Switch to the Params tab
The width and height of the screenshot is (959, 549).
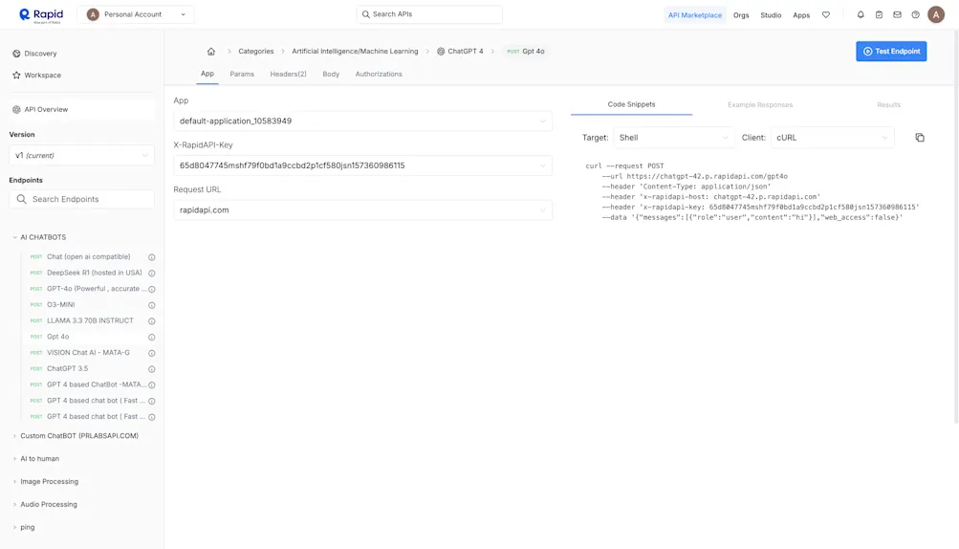242,74
